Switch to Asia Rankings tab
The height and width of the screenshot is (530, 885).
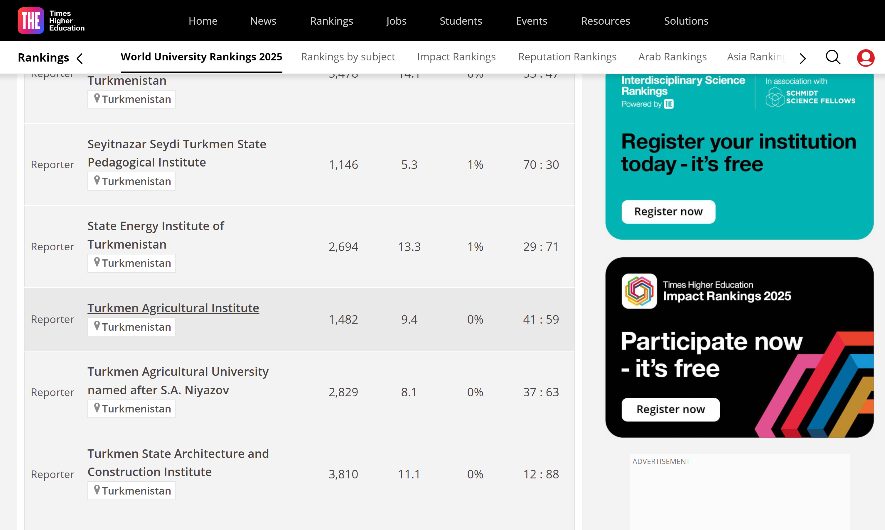[756, 57]
